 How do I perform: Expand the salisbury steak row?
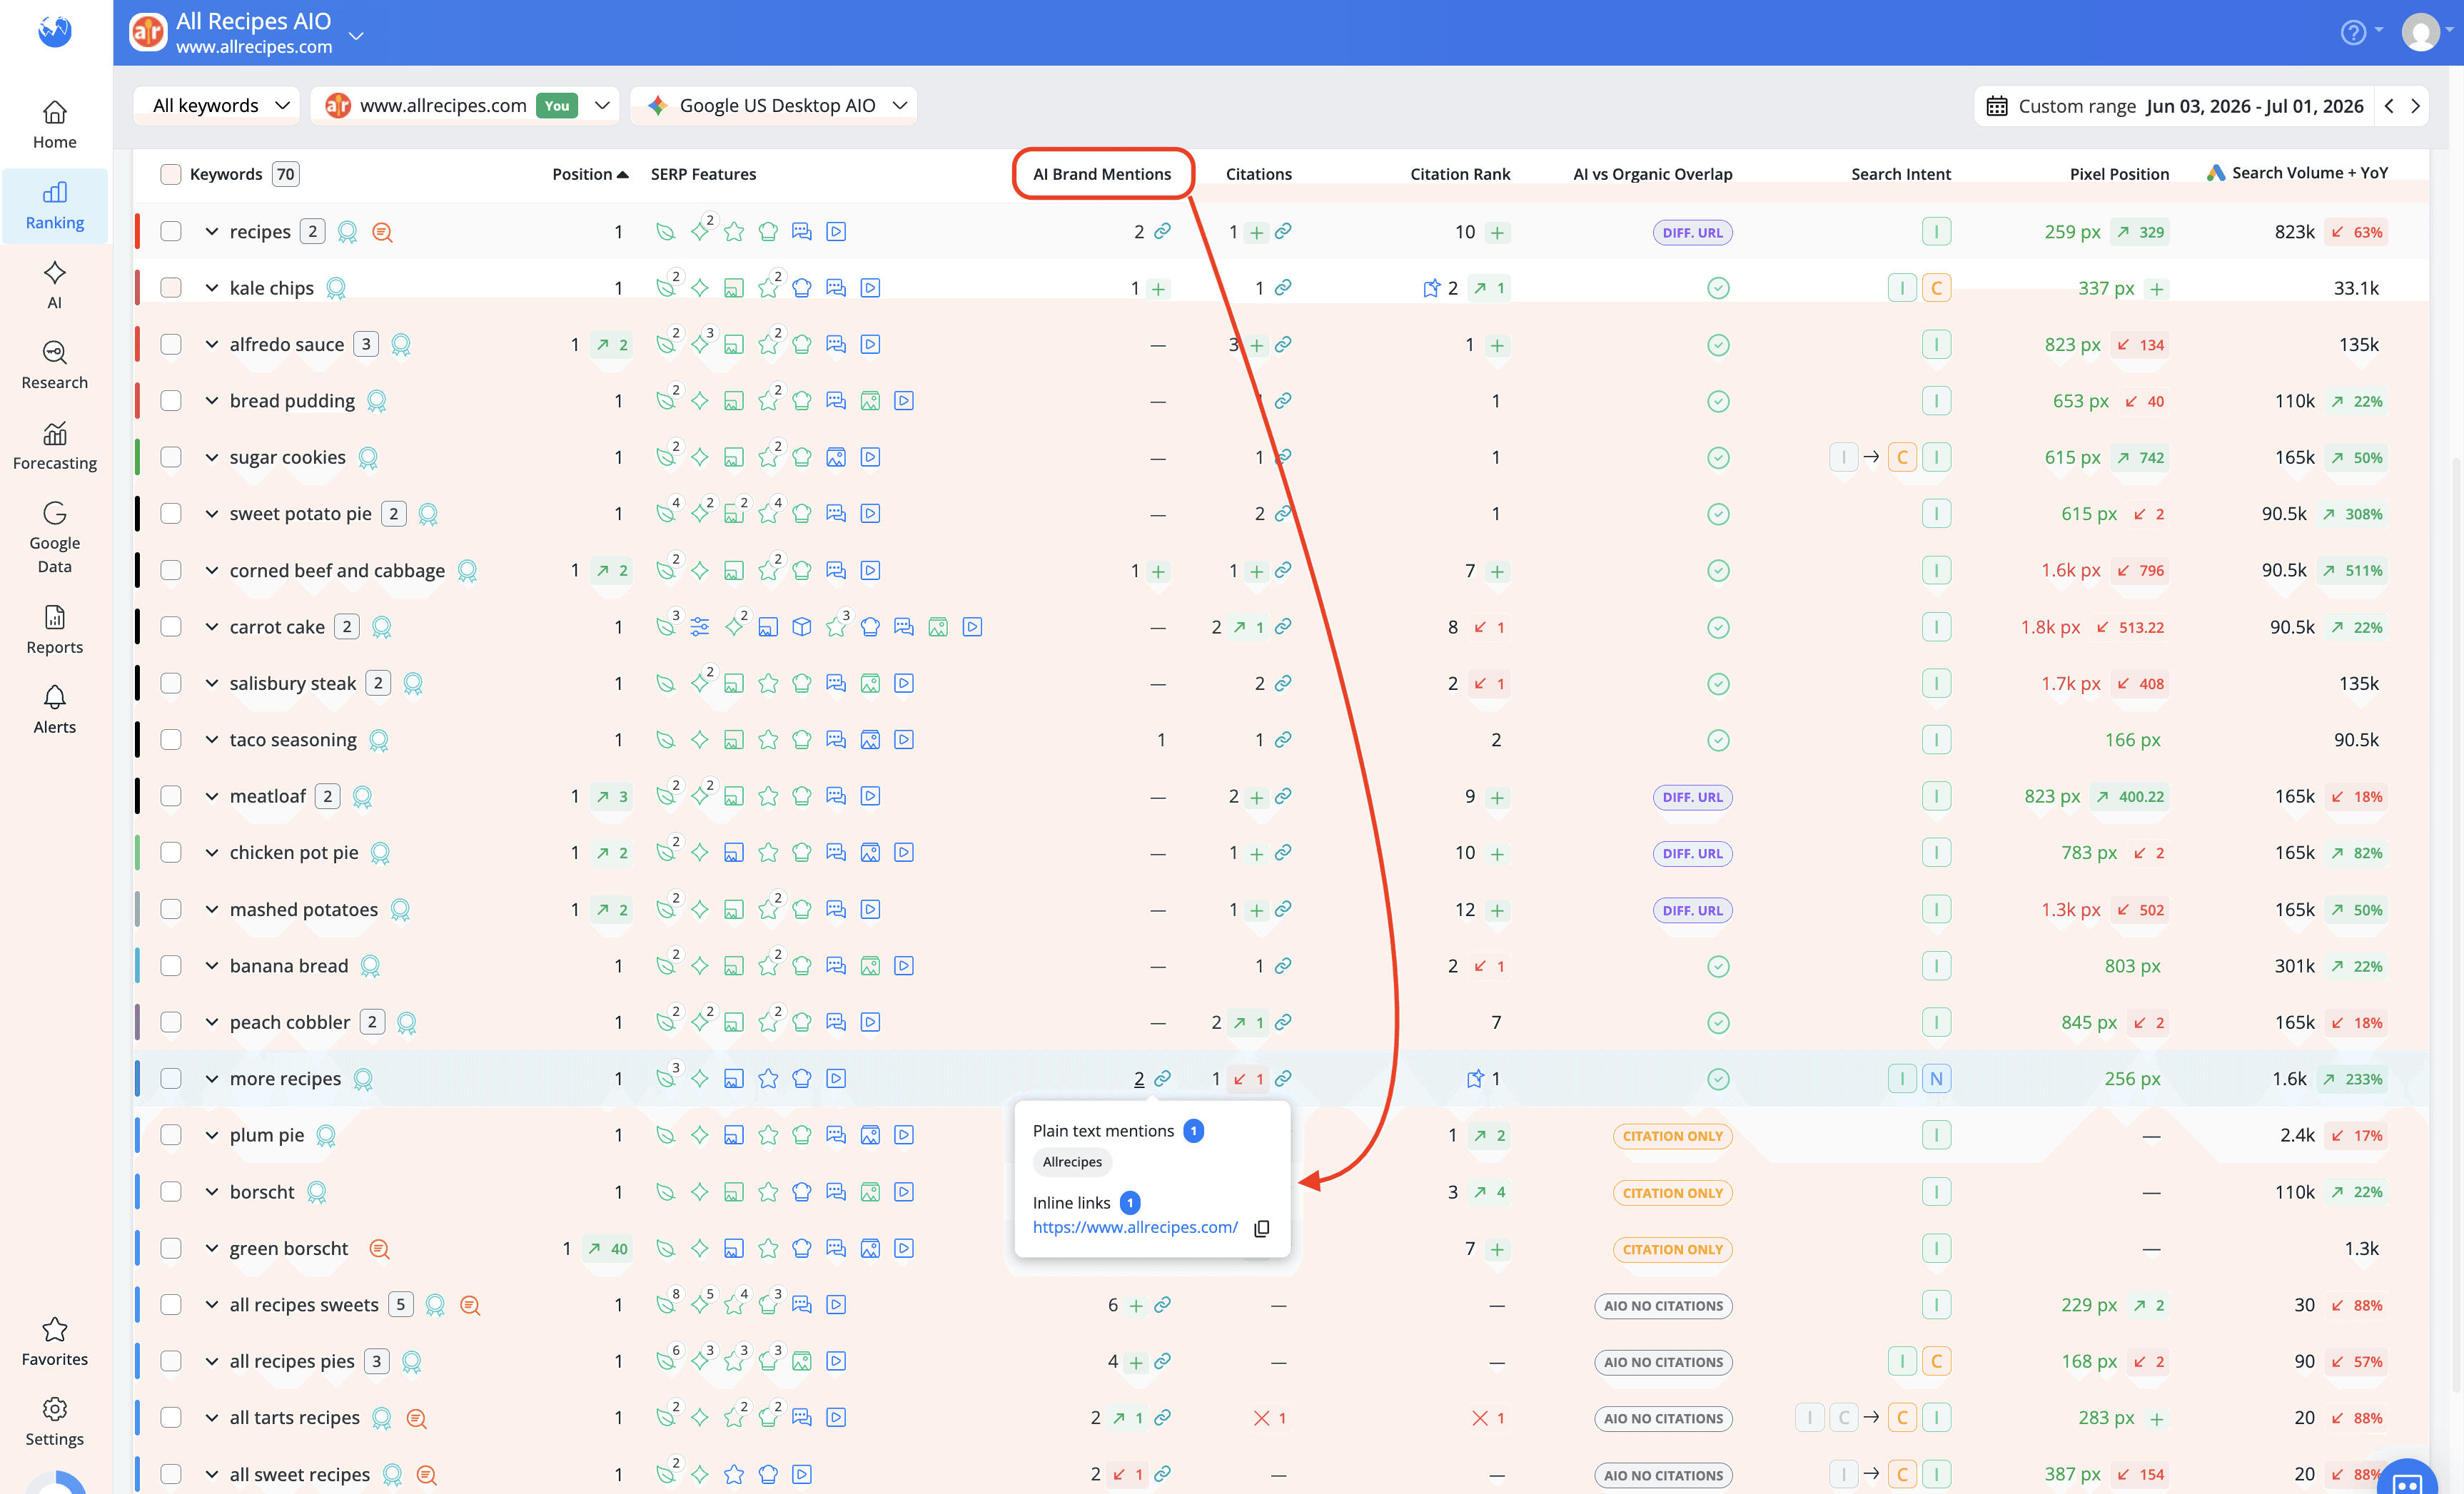(x=211, y=684)
